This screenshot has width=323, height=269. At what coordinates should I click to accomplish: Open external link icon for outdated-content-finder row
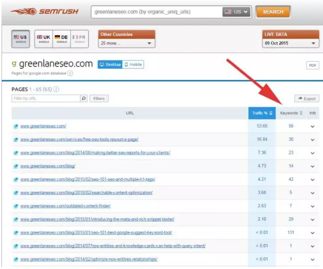point(16,206)
